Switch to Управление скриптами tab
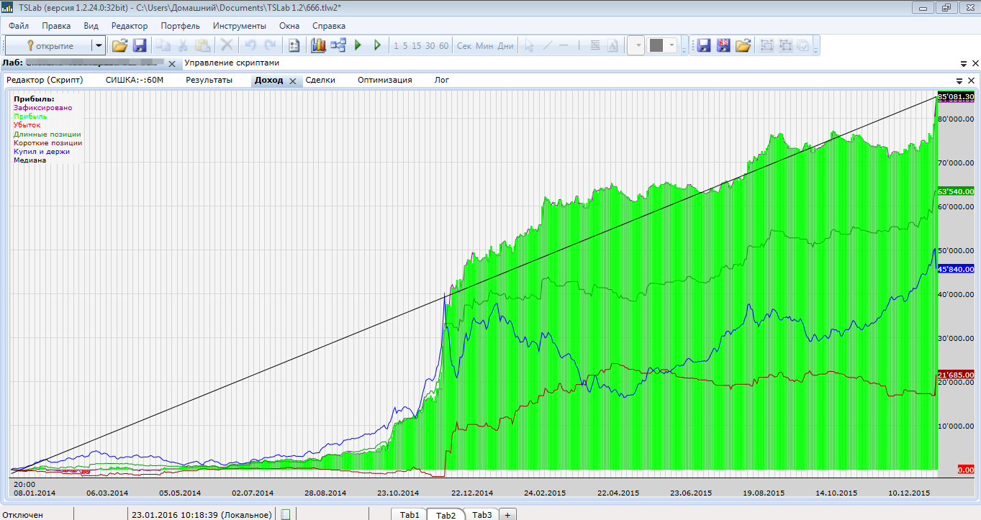Viewport: 981px width, 520px height. click(x=232, y=63)
